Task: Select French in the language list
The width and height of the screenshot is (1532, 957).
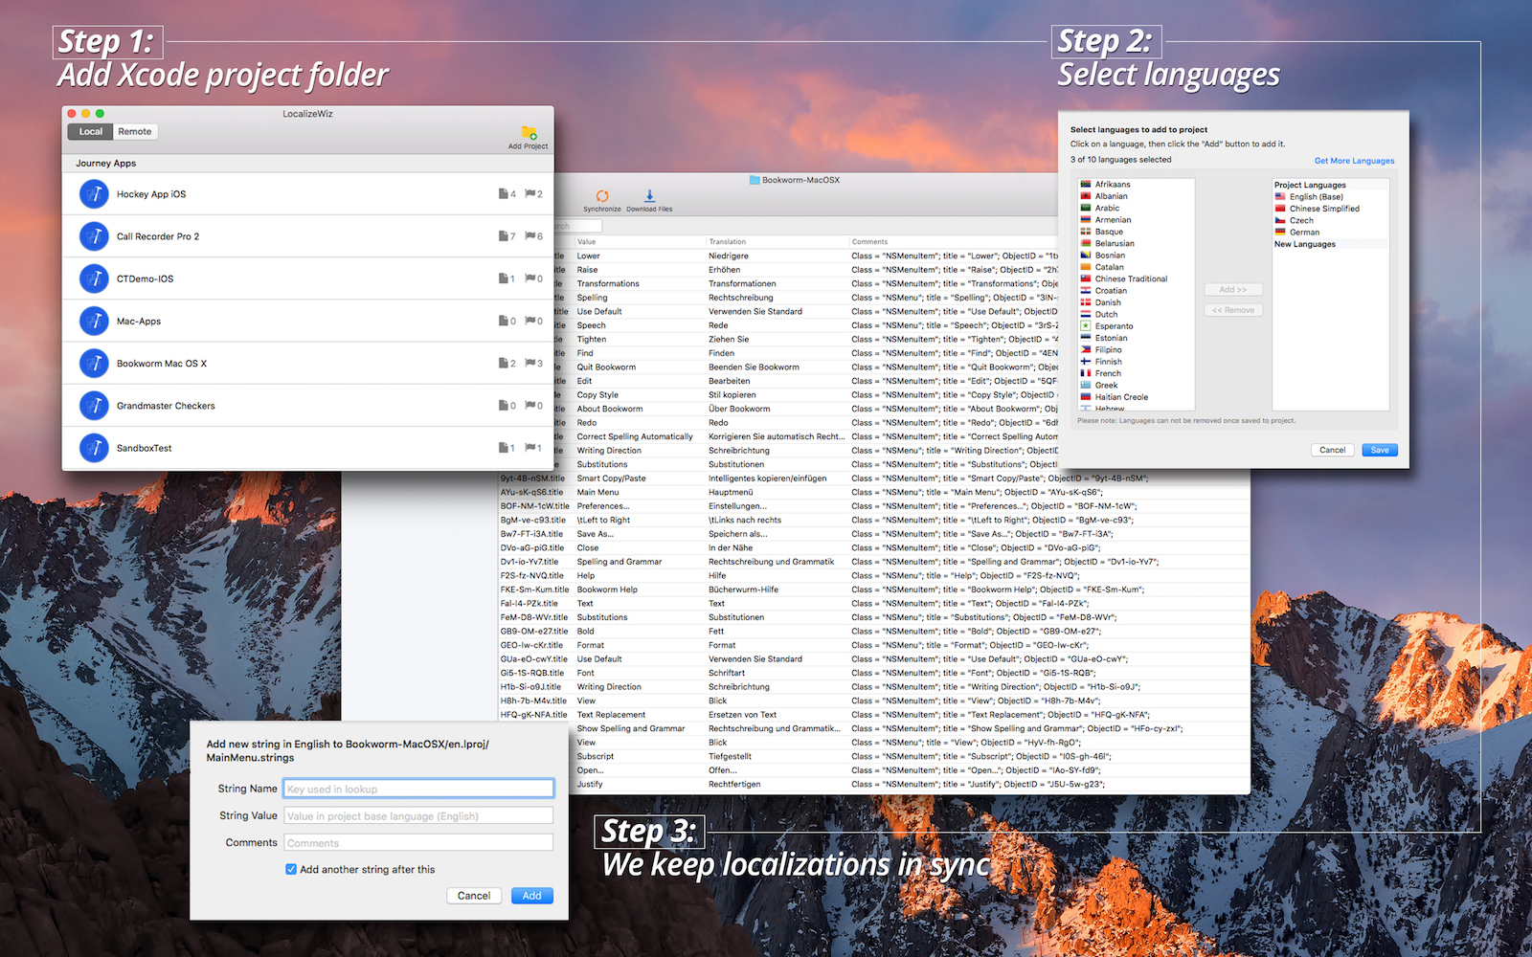Action: (x=1108, y=374)
